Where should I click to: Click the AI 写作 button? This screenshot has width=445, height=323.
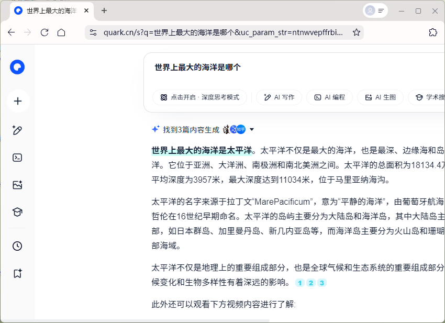(279, 97)
